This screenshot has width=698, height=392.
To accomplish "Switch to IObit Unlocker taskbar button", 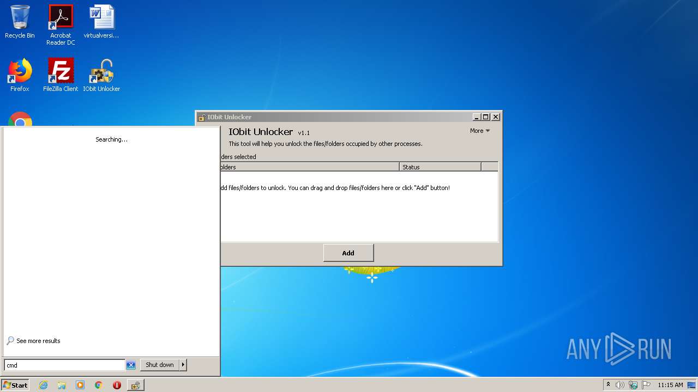I will point(135,385).
